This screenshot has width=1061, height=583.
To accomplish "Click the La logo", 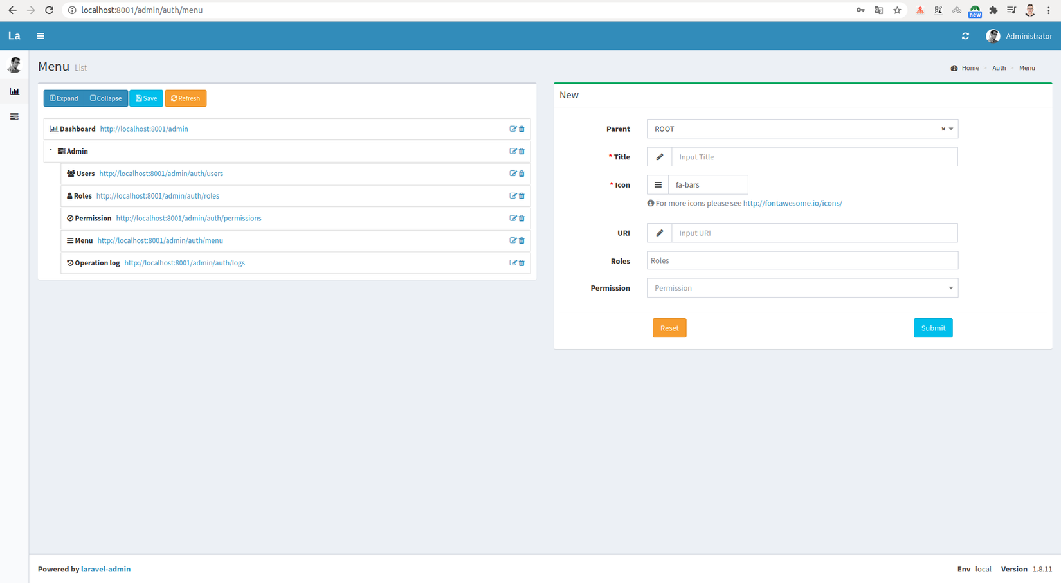I will click(14, 36).
